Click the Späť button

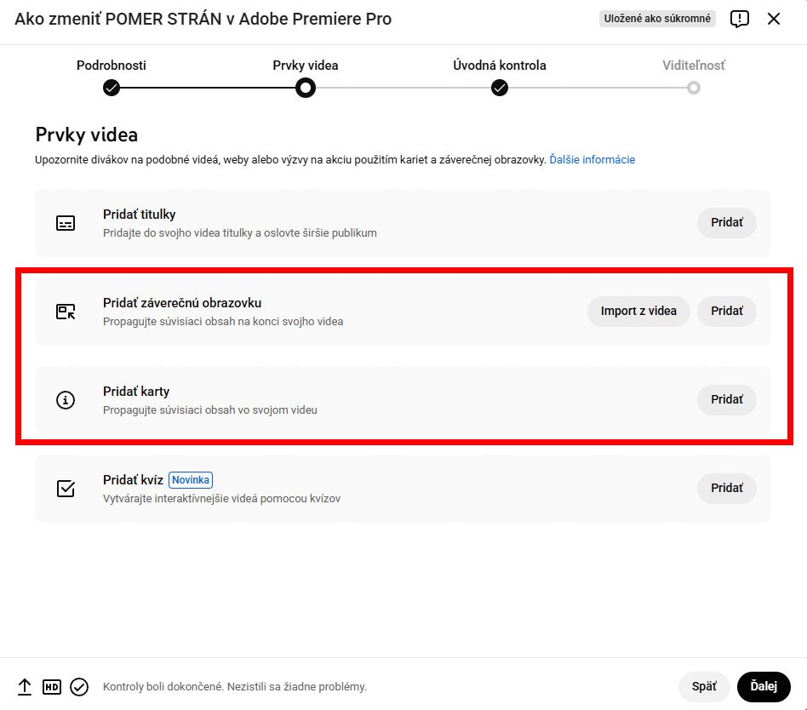pos(704,687)
